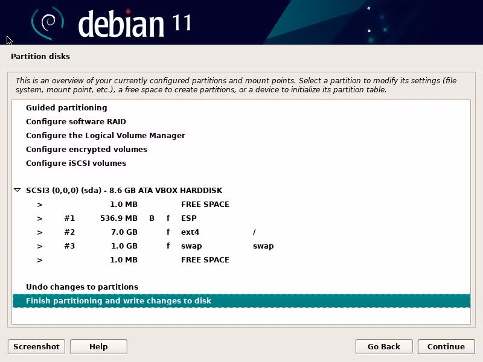Select partition #2 ext4 7.0 GB
The image size is (483, 362).
tap(241, 232)
